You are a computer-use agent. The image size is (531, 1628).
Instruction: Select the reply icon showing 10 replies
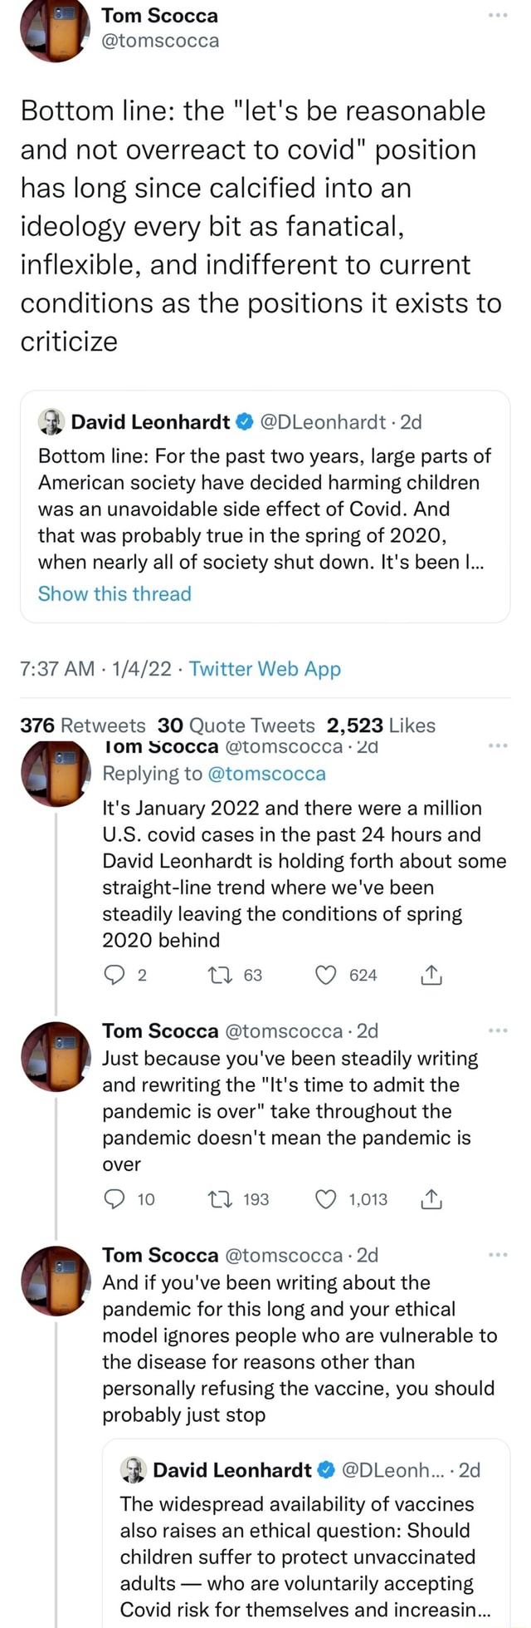pos(114,1199)
